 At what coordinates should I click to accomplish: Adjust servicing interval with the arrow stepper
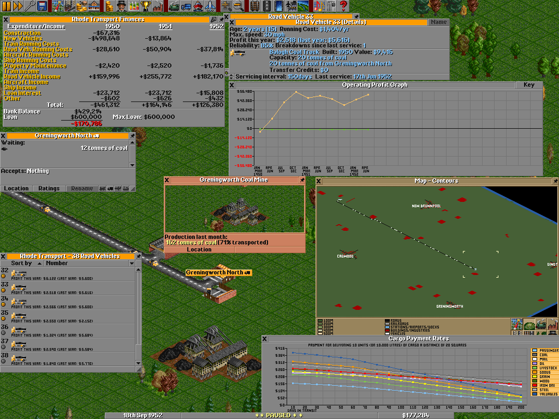click(x=231, y=76)
